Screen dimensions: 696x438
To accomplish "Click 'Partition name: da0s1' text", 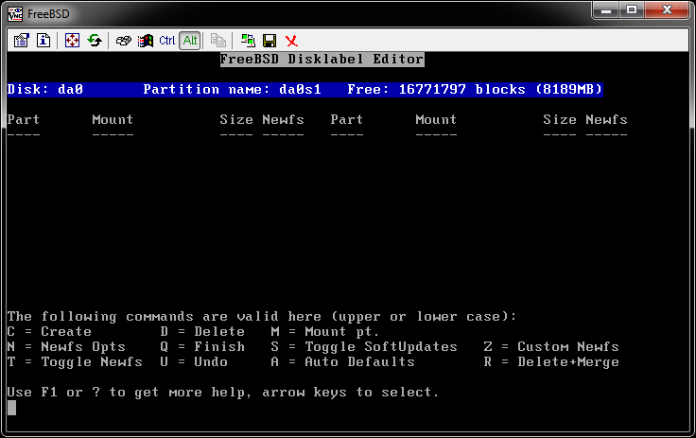I will (232, 89).
